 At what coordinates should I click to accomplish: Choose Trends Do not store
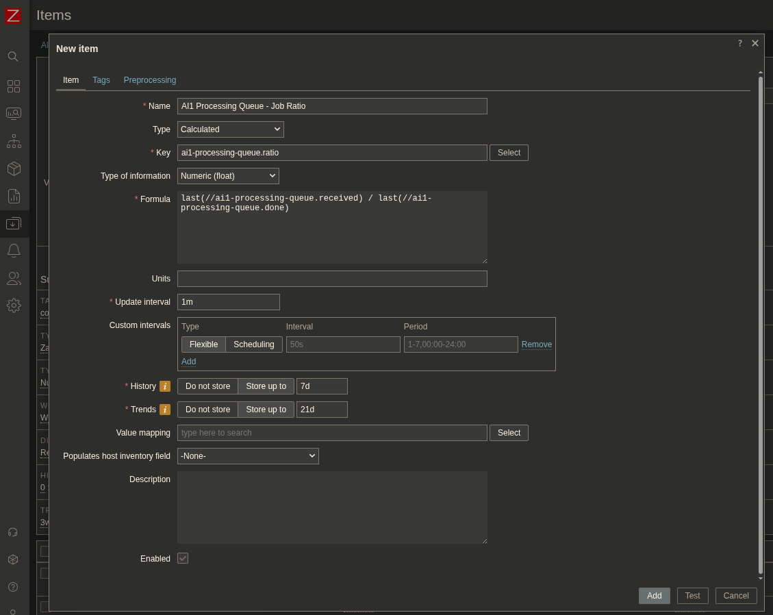click(x=207, y=410)
